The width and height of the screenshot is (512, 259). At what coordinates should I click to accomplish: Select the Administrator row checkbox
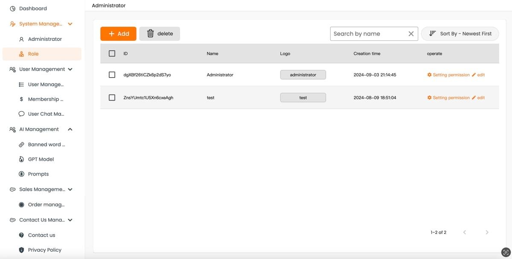(112, 75)
